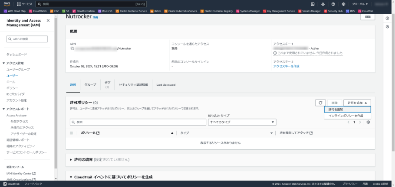This screenshot has width=395, height=187.
Task: Open the filter type dropdown
Action: 242,122
